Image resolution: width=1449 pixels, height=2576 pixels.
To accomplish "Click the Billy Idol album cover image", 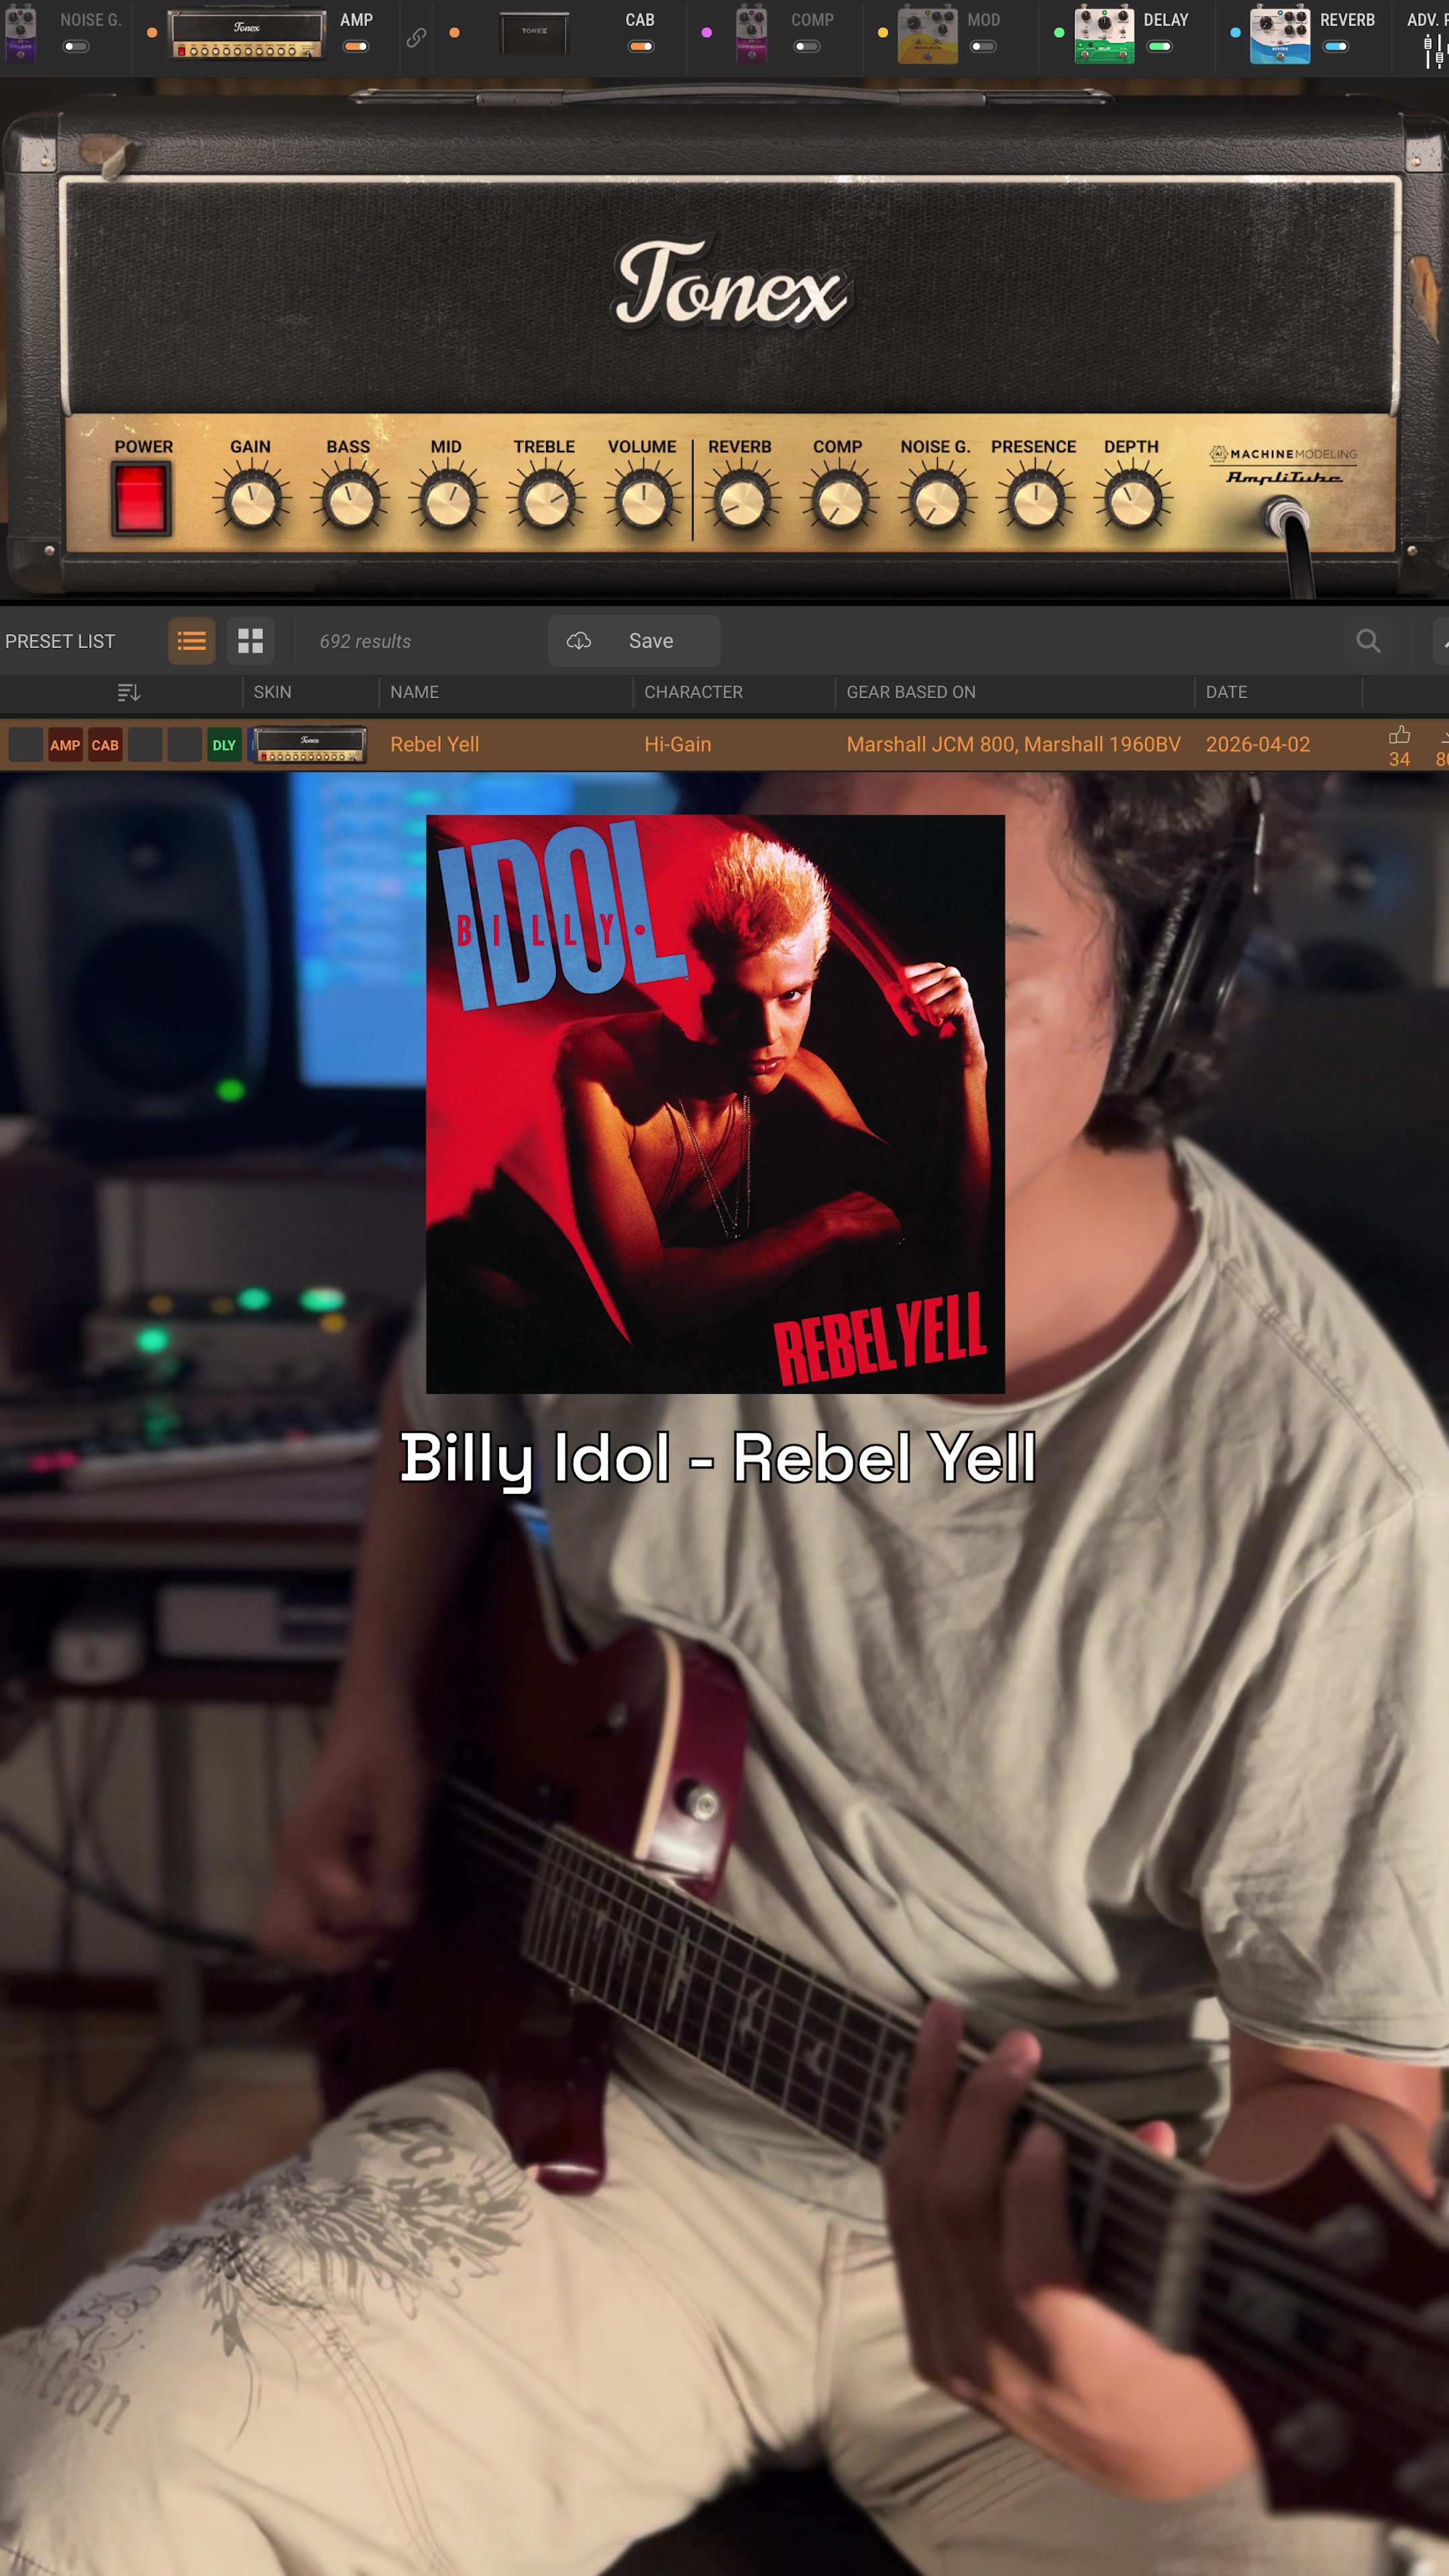I will point(715,1104).
